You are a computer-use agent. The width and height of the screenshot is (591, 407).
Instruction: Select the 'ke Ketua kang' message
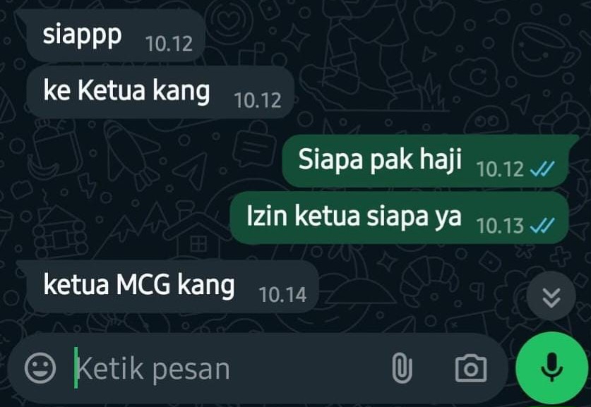point(160,92)
